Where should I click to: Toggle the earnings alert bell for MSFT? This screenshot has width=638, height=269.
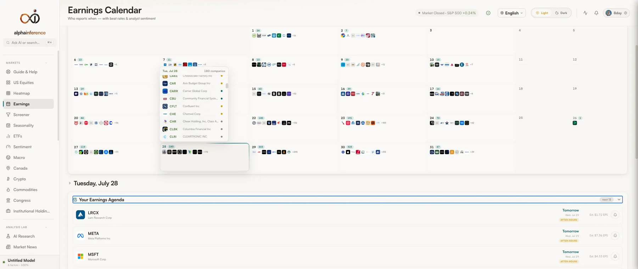tap(615, 256)
